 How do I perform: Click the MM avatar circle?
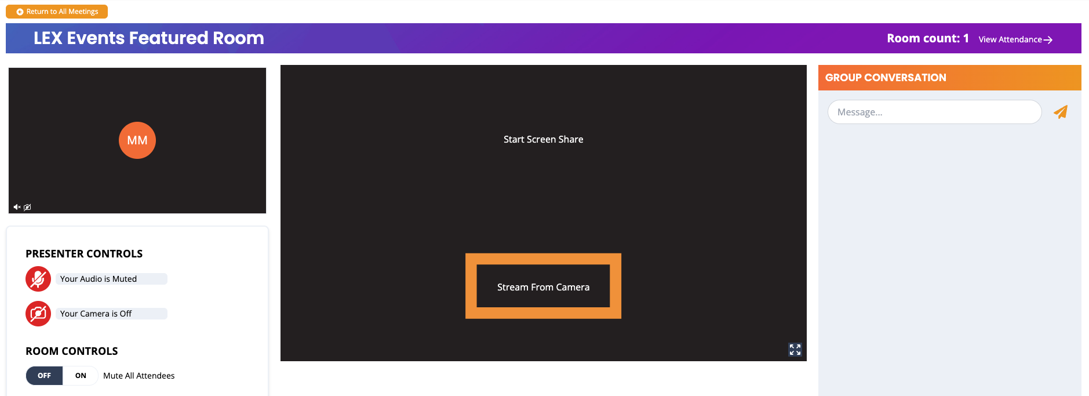tap(137, 140)
